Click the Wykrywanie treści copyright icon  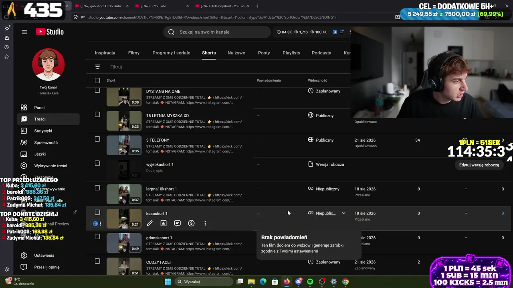click(24, 166)
